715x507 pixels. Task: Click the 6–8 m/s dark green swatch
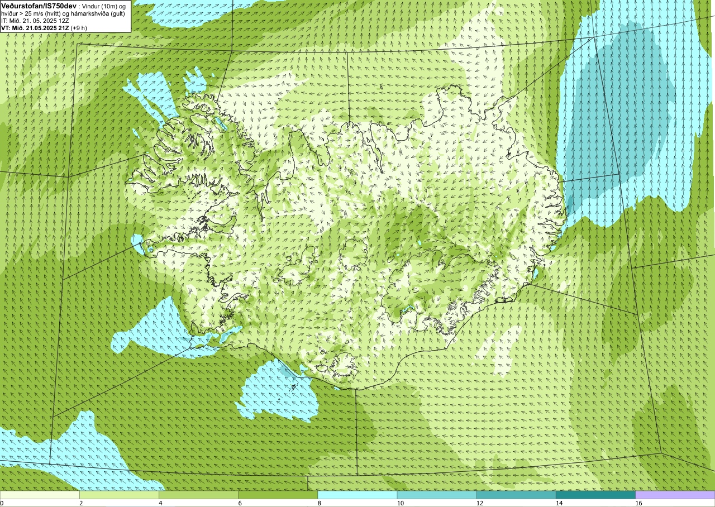point(278,495)
